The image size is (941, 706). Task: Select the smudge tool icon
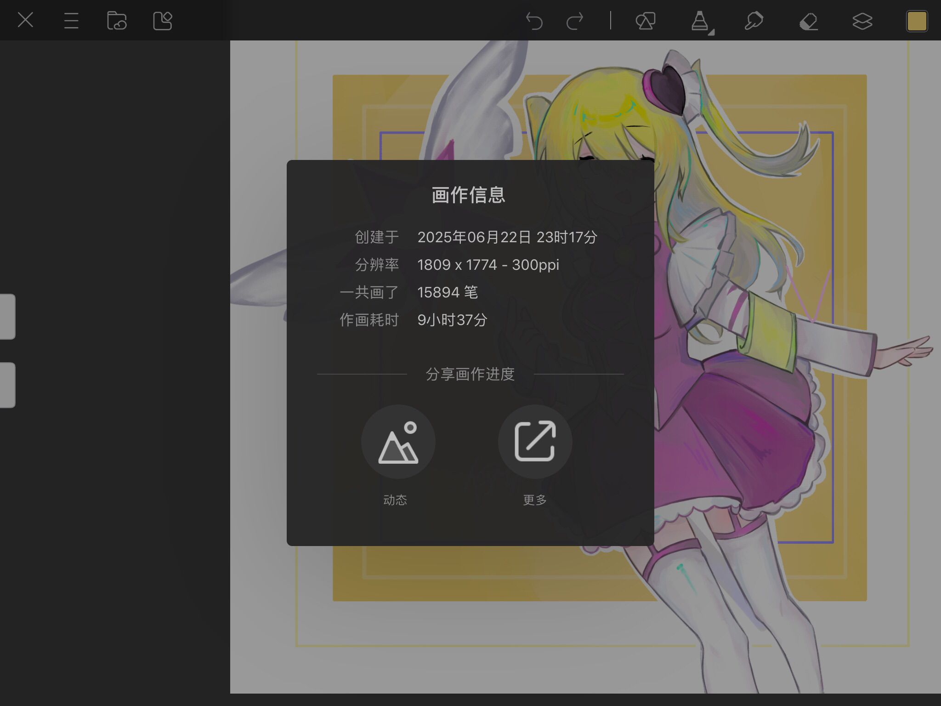[754, 21]
